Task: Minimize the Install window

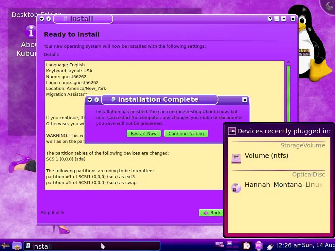Action: tap(276, 19)
